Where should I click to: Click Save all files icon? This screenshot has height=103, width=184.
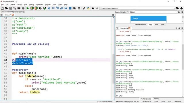tap(15, 8)
